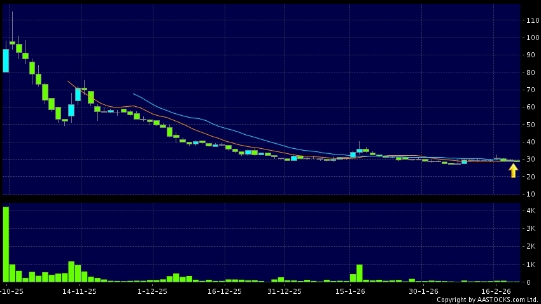Select the cyan candlestick near 15-1-26
The image size is (541, 304).
[x=353, y=155]
